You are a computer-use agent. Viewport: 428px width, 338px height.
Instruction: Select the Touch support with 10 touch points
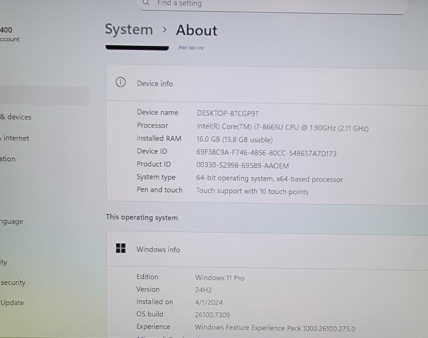coord(252,191)
